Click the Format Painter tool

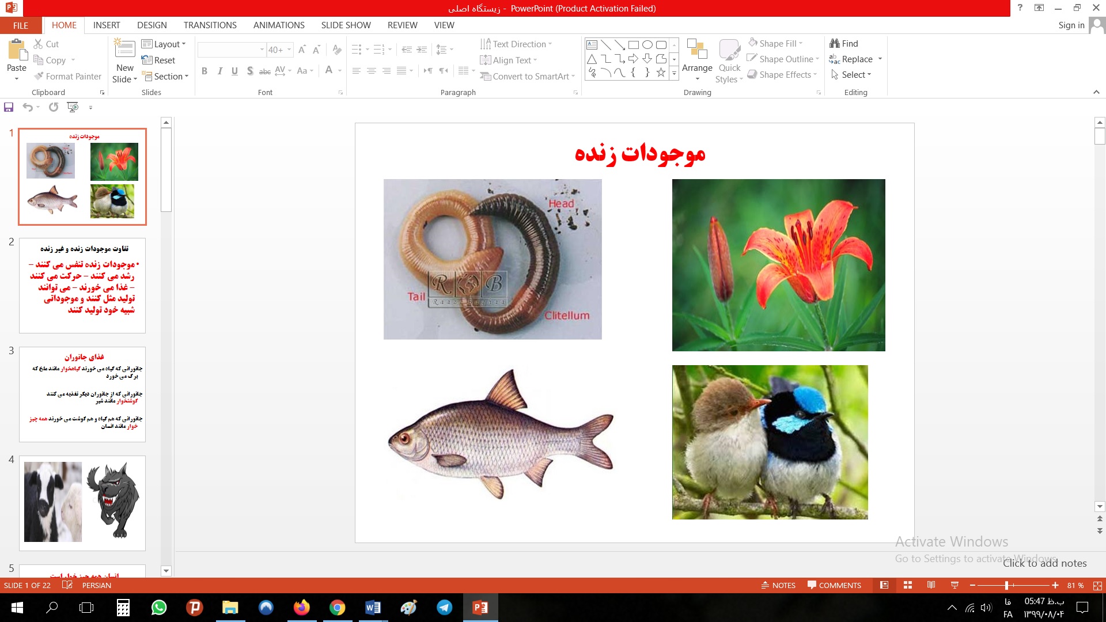(x=67, y=76)
